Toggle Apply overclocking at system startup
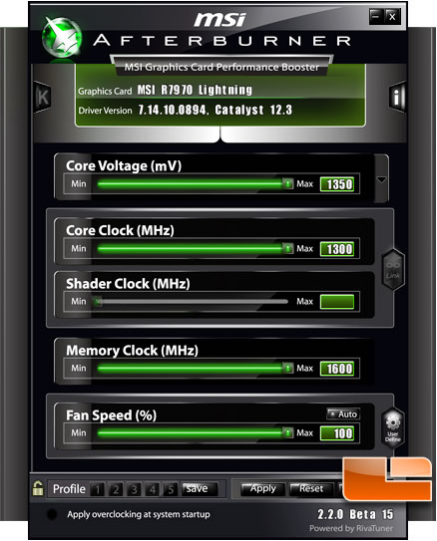The width and height of the screenshot is (437, 541). coord(52,514)
